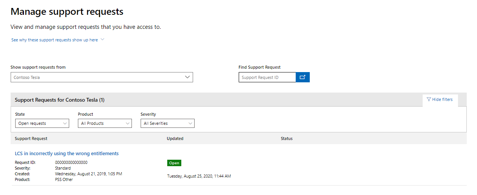Screen dimensions: 477x195
Task: Click the updated date 'Tuesday, August 25, 2020'
Action: pos(190,176)
